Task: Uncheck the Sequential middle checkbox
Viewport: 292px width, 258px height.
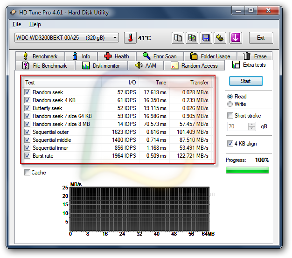Action: [27, 139]
